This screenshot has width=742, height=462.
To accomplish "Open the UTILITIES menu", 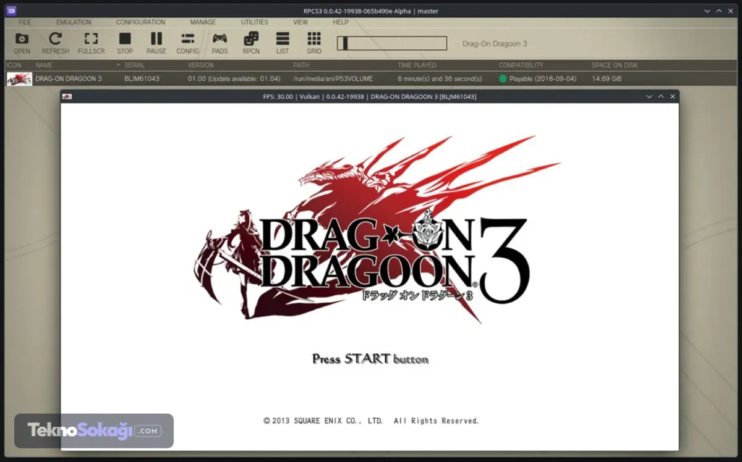I will [x=254, y=22].
